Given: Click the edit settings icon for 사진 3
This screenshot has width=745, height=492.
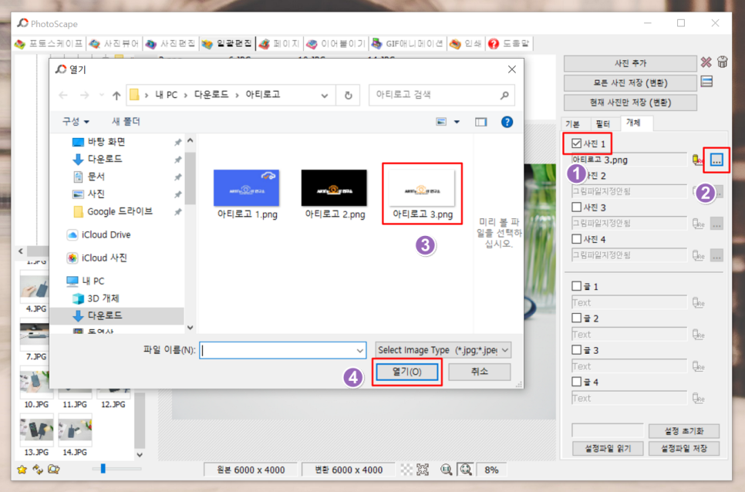Looking at the screenshot, I should tap(698, 223).
